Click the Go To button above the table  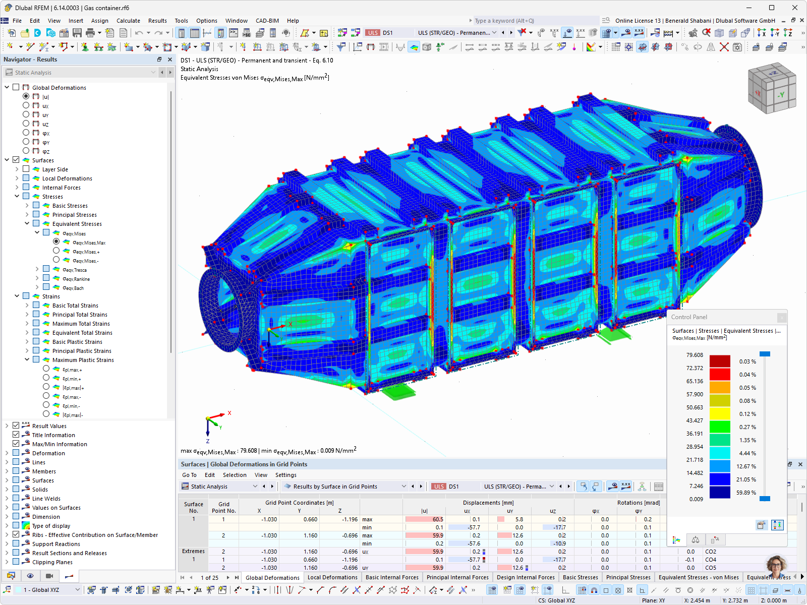click(189, 474)
